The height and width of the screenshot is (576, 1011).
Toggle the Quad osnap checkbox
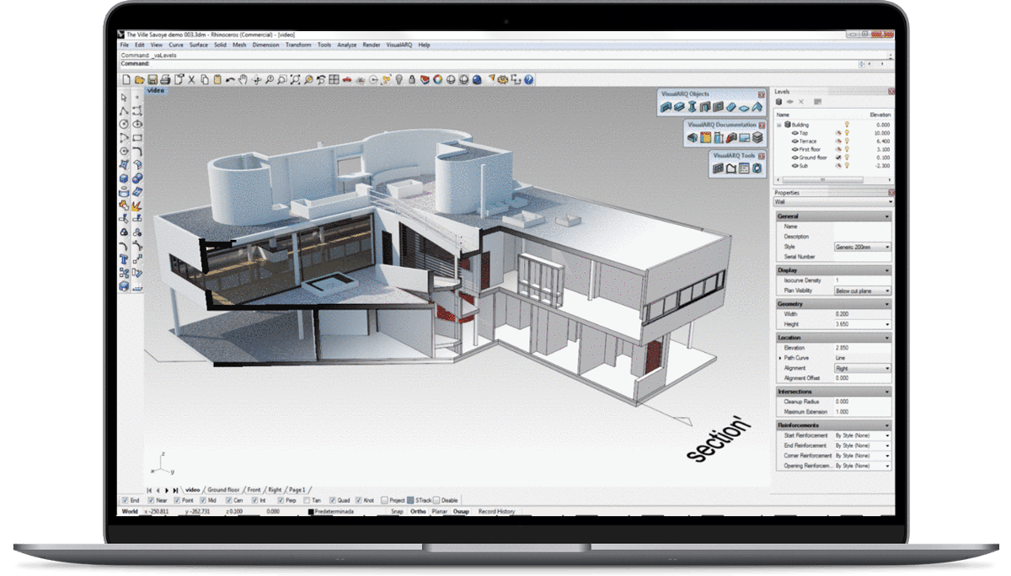coord(333,500)
